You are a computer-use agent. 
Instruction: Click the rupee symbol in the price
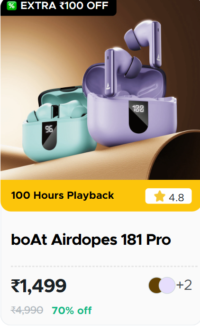(15, 286)
